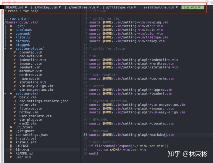This screenshot has height=163, width=213.
Task: Open vim-plug.vim in the file tree
Action: [x=31, y=120]
